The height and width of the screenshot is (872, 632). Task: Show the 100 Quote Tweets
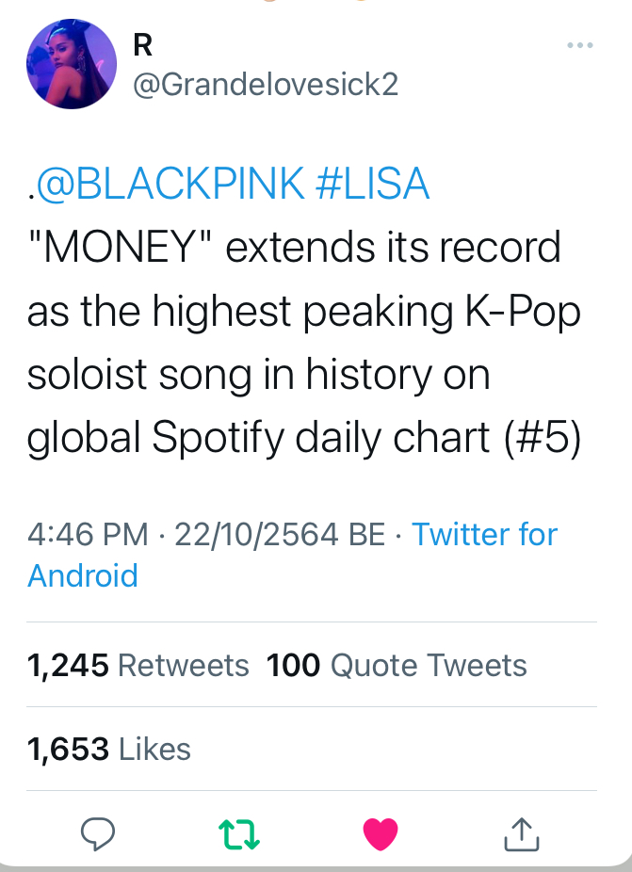pos(397,666)
